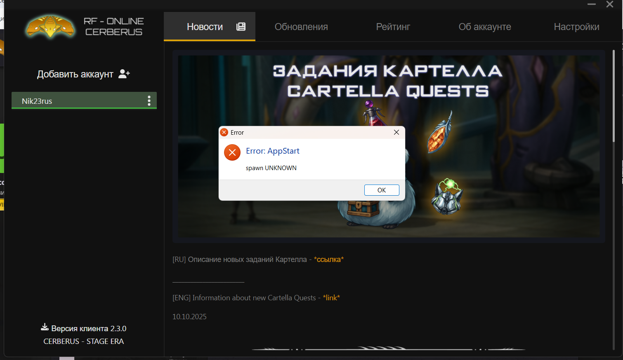Click the RF Online Cerberus logo emblem

pos(50,27)
